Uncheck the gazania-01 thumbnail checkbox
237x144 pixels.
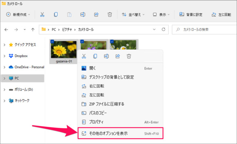click(x=52, y=42)
